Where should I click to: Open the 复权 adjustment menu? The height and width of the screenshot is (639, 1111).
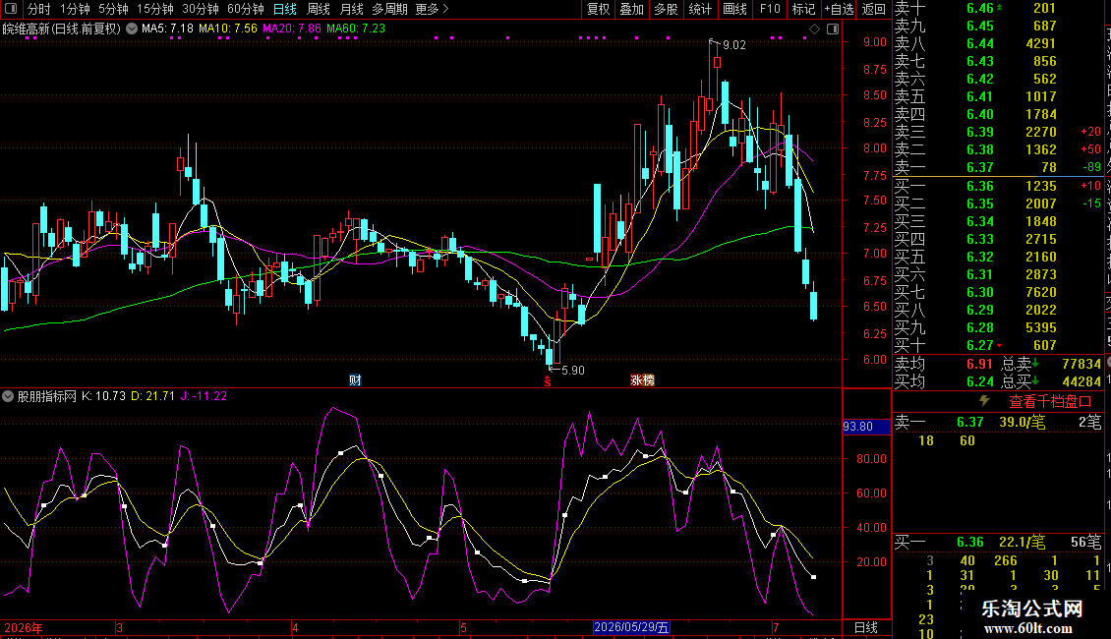coord(598,9)
